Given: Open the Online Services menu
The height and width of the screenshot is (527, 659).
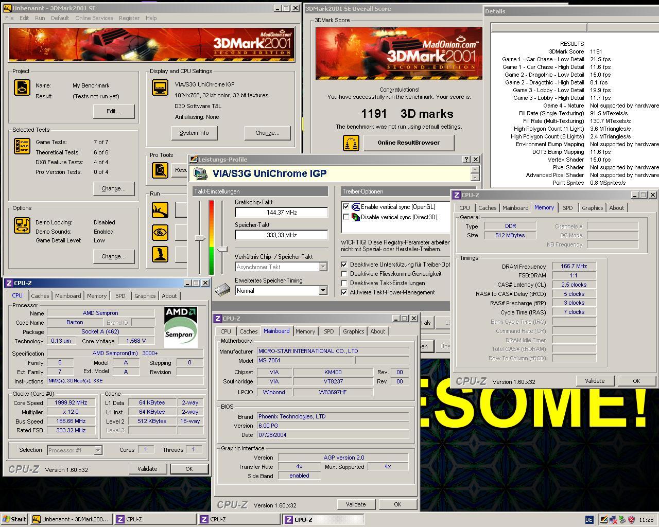Looking at the screenshot, I should click(94, 18).
